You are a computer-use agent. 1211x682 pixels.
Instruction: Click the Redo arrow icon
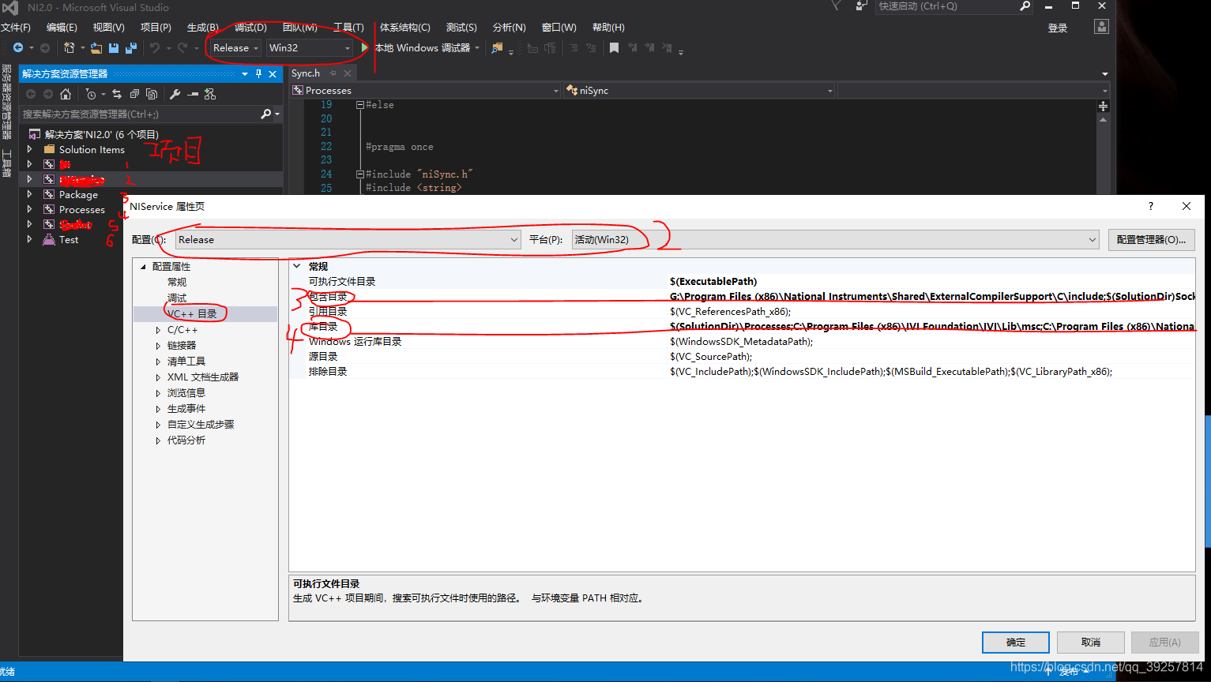[182, 48]
